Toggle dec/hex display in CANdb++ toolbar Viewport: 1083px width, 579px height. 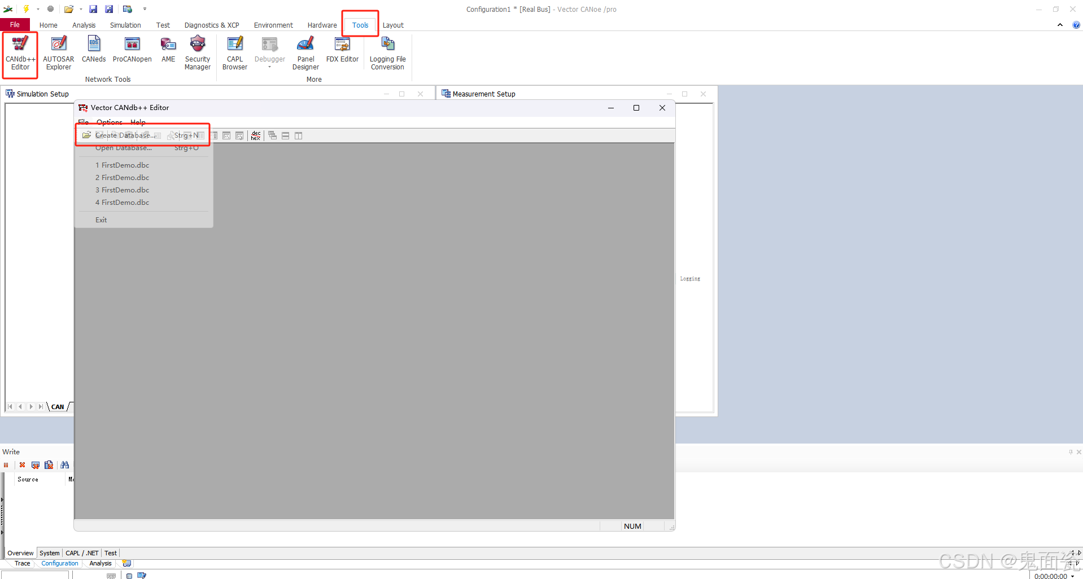256,135
